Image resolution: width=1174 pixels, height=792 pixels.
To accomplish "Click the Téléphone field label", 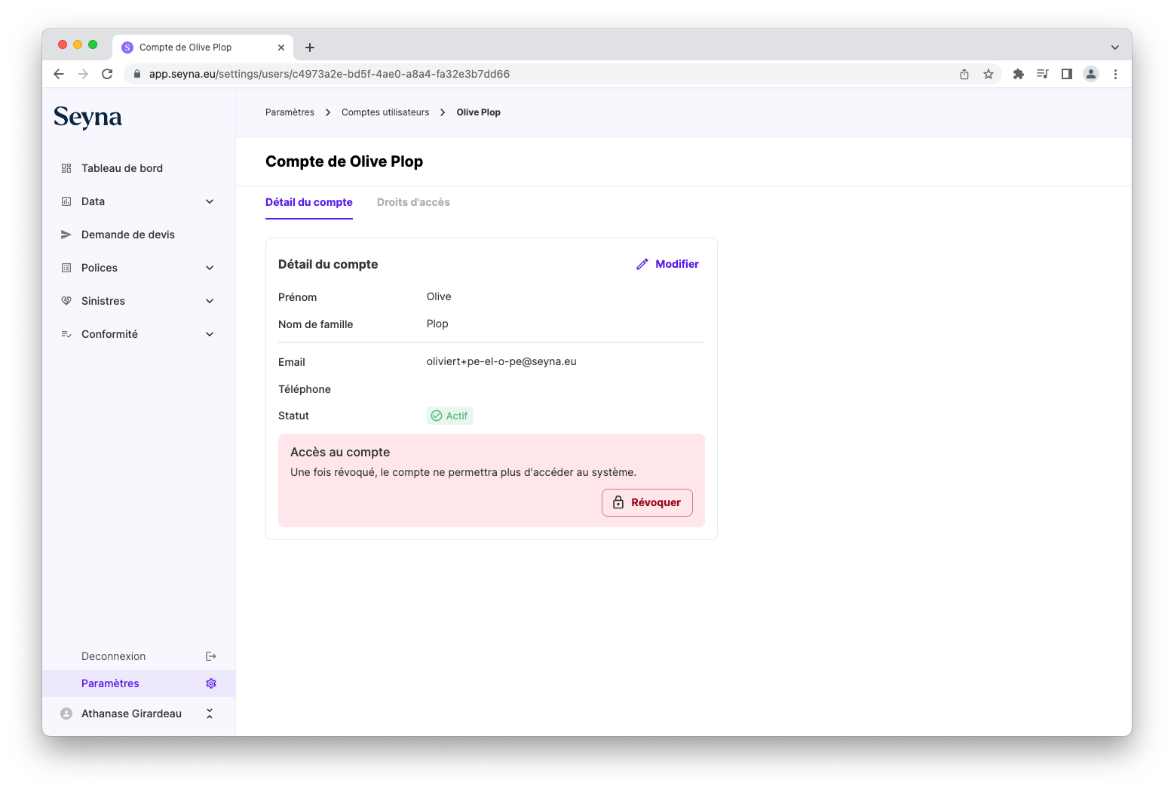I will (x=305, y=389).
